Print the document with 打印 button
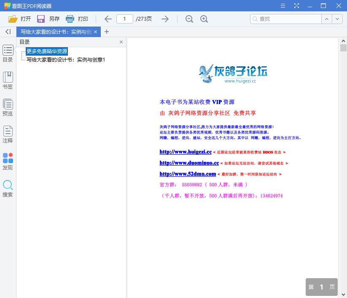347x298 pixels. click(x=77, y=19)
